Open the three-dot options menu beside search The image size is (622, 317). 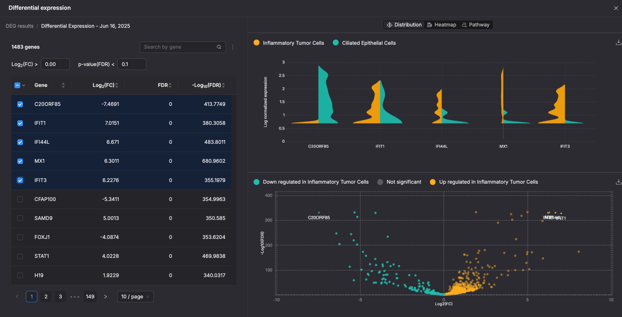(233, 47)
